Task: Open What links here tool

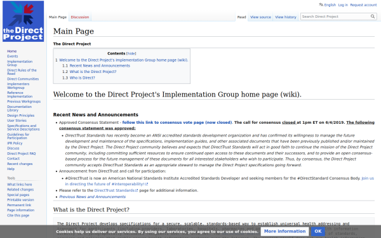Action: (x=20, y=185)
